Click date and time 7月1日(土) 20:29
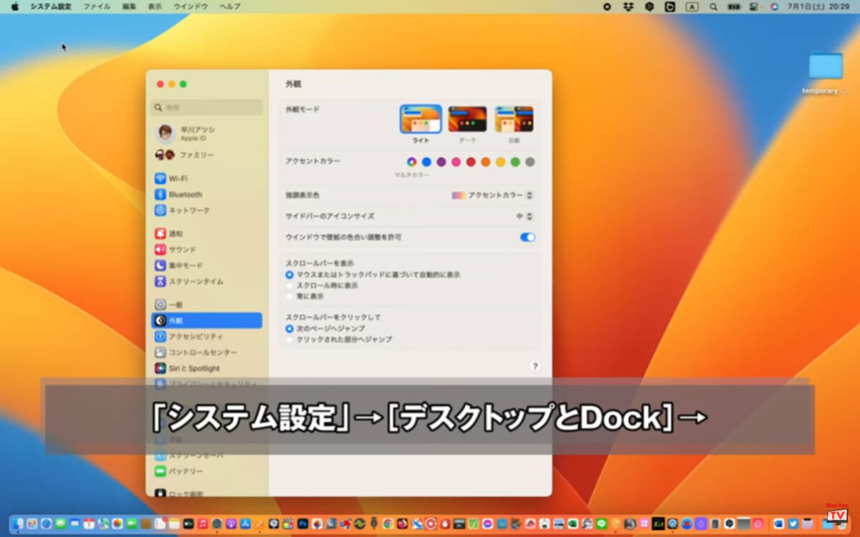The image size is (860, 537). [x=818, y=6]
